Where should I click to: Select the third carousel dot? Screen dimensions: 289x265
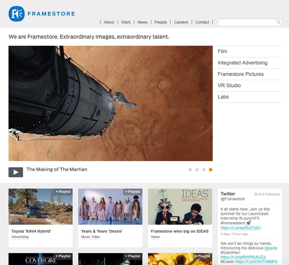pos(204,170)
